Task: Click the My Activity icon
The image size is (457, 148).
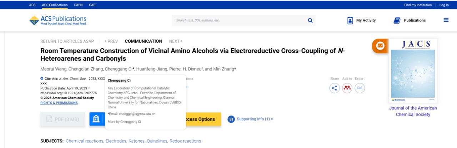Action: pyautogui.click(x=350, y=20)
